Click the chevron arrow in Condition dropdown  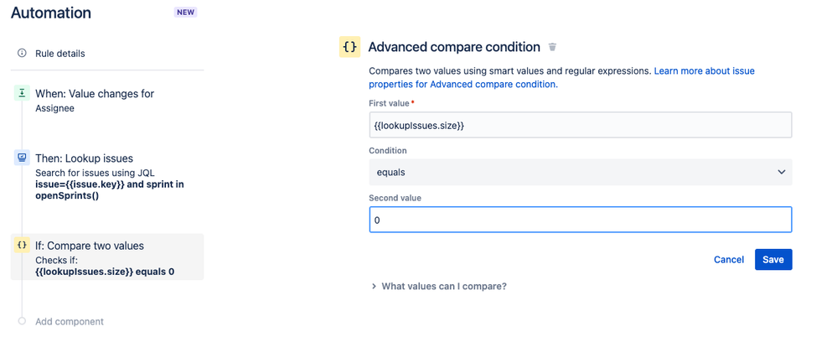[781, 172]
